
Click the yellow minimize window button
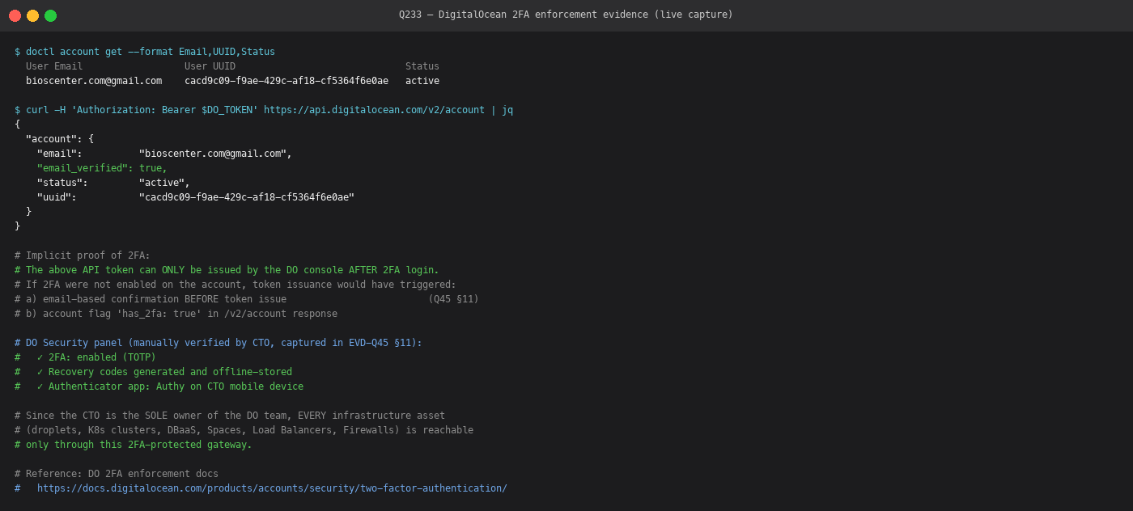[x=32, y=15]
